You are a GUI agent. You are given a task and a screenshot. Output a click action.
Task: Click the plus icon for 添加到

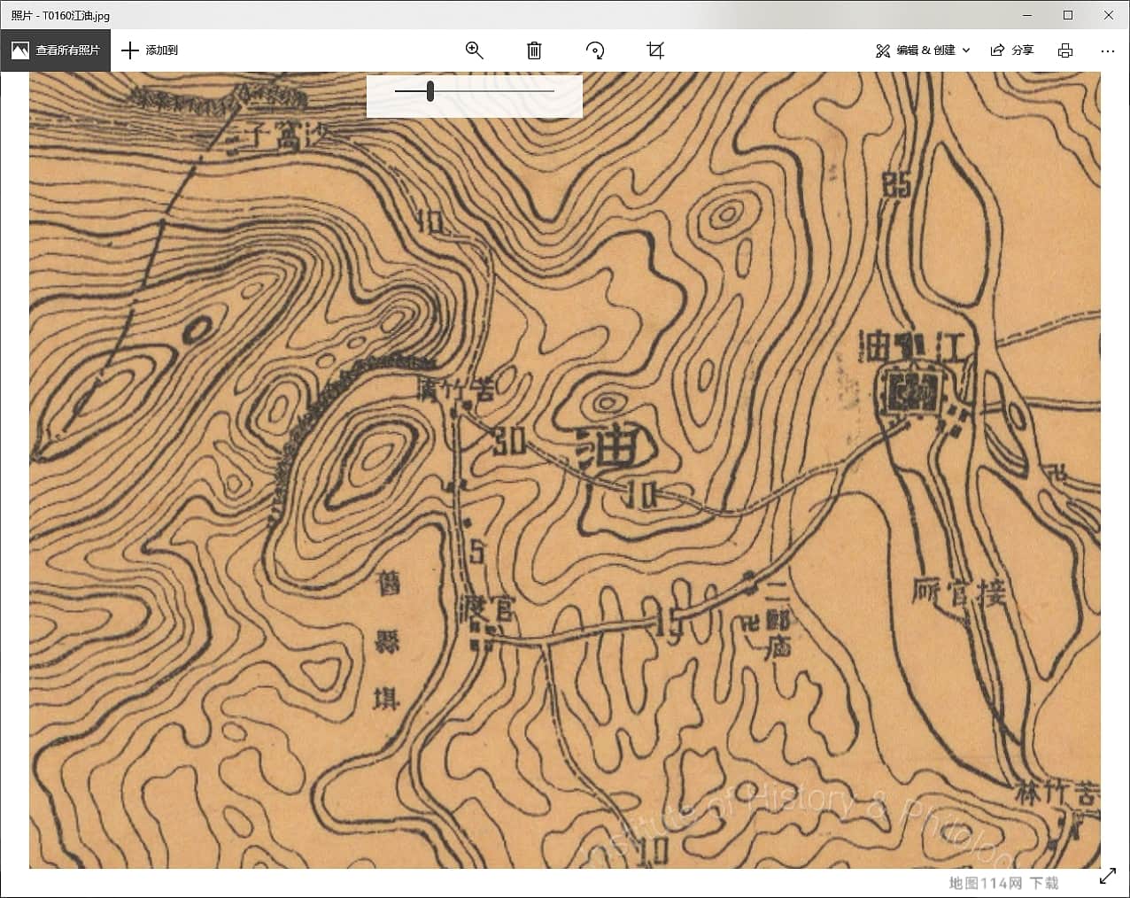click(130, 50)
